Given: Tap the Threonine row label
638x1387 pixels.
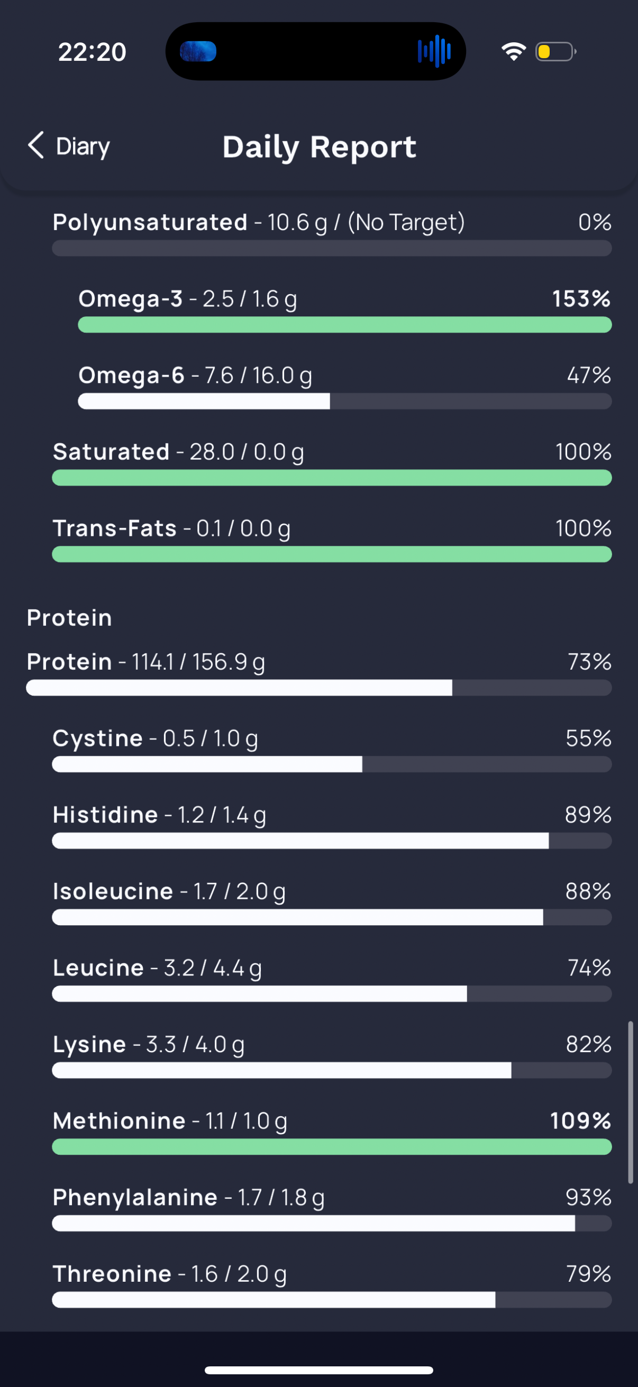Looking at the screenshot, I should click(x=112, y=1274).
